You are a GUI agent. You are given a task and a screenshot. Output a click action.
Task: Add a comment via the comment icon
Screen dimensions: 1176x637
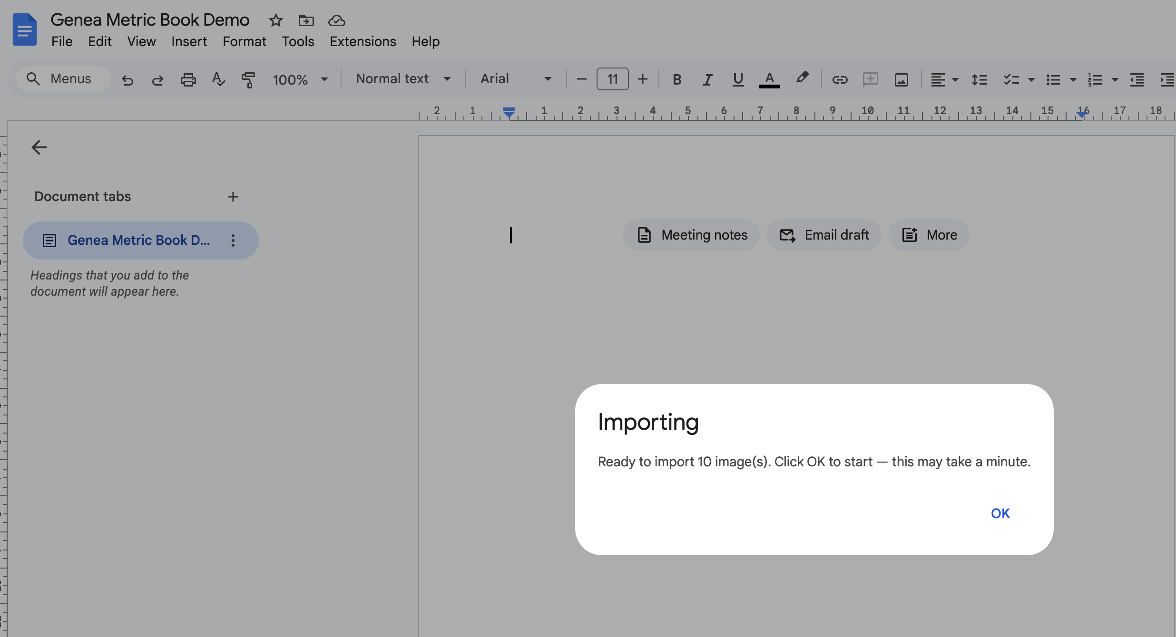[870, 79]
